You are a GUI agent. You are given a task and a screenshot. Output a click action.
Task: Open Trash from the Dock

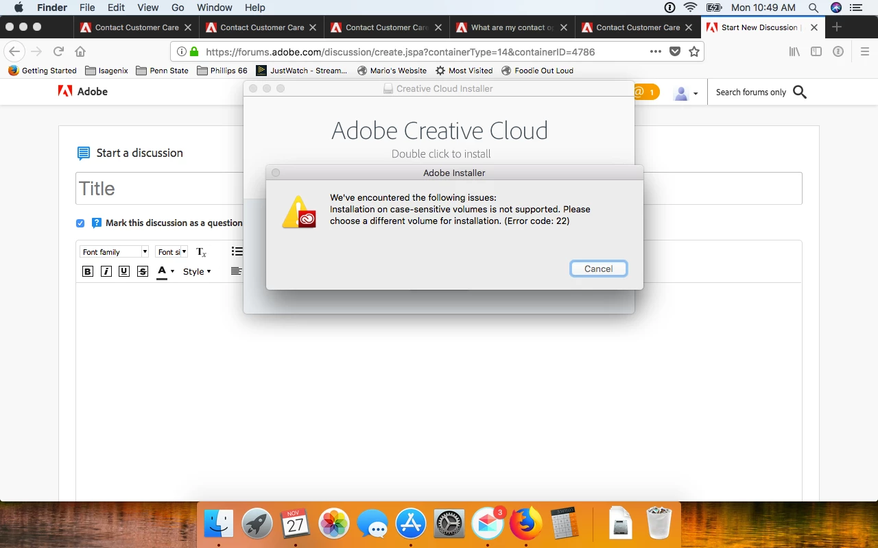[659, 523]
